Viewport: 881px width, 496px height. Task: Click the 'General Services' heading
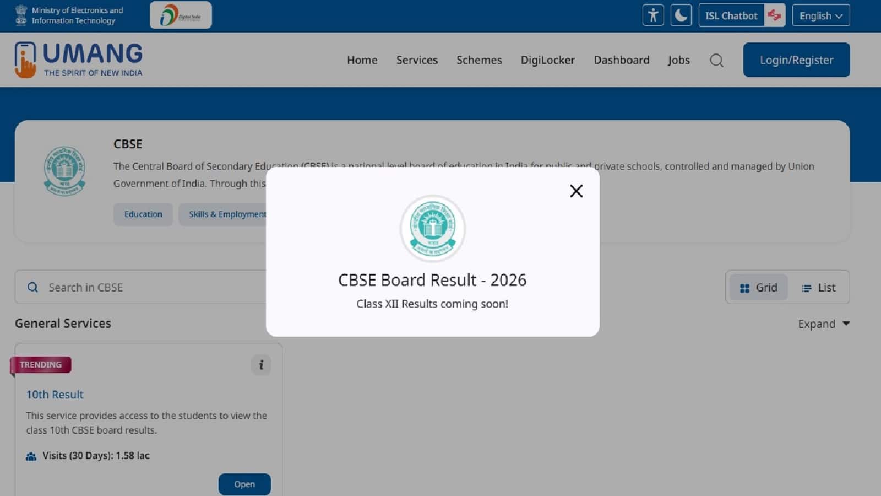tap(63, 324)
